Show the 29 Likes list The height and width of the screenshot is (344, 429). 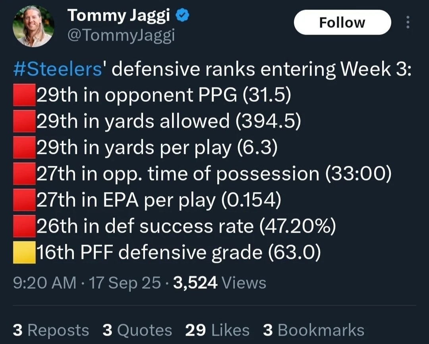pyautogui.click(x=217, y=330)
